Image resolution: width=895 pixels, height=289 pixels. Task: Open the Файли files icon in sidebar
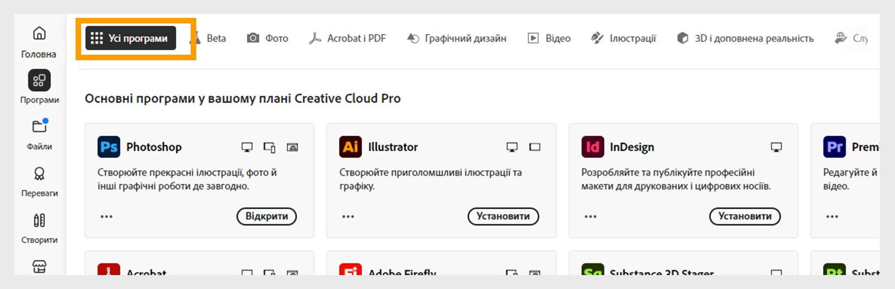pyautogui.click(x=39, y=126)
